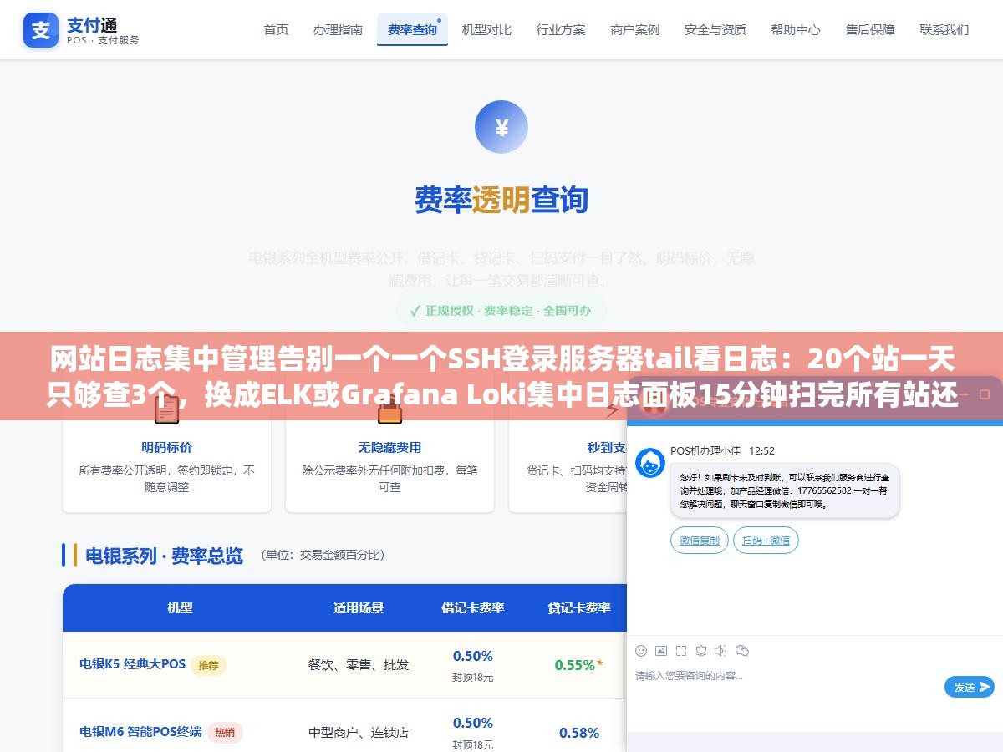Click 电银K5 经典大POS model name
This screenshot has height=752, width=1003.
(x=132, y=664)
